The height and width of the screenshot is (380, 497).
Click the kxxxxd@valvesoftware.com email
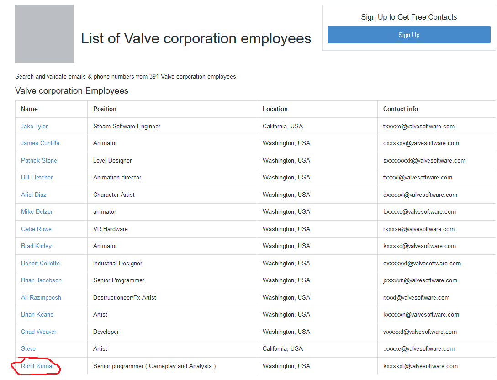[x=419, y=246]
